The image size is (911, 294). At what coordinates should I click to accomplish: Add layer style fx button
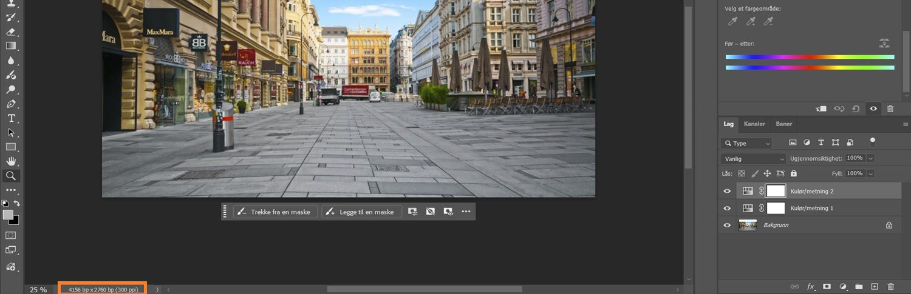coord(811,286)
